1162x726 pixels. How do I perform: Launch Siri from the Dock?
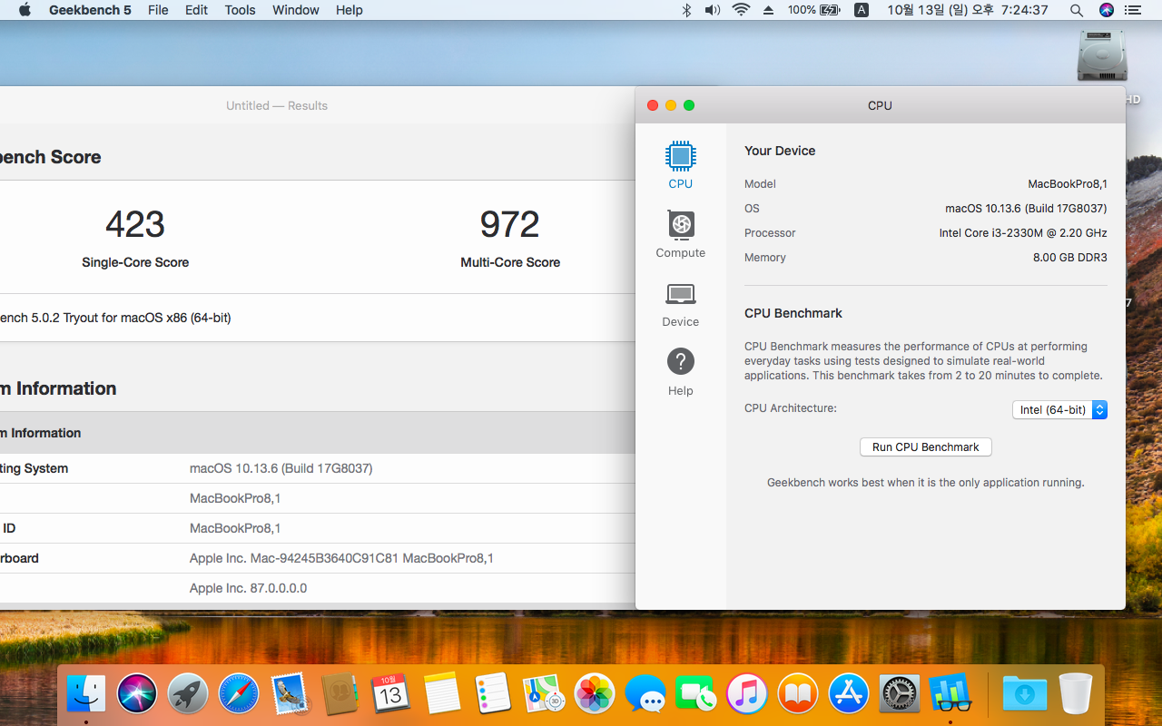137,695
